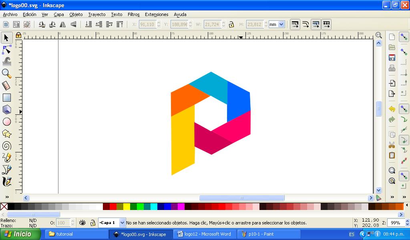The height and width of the screenshot is (240, 410).
Task: Open the Edición menu
Action: 30,14
